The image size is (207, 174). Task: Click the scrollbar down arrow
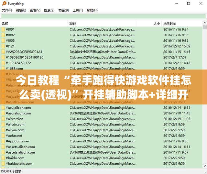[x=205, y=166]
